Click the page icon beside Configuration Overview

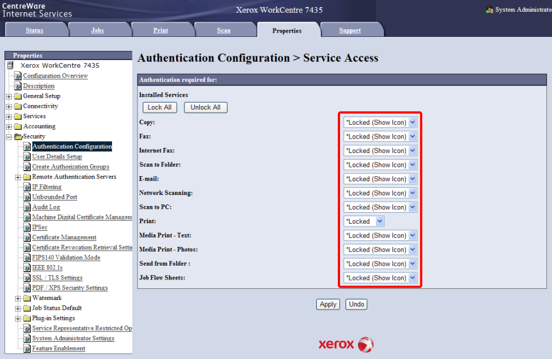click(x=18, y=76)
